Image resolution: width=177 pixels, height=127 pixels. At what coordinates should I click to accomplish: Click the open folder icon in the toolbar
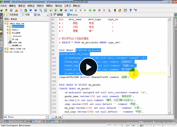click(6, 10)
